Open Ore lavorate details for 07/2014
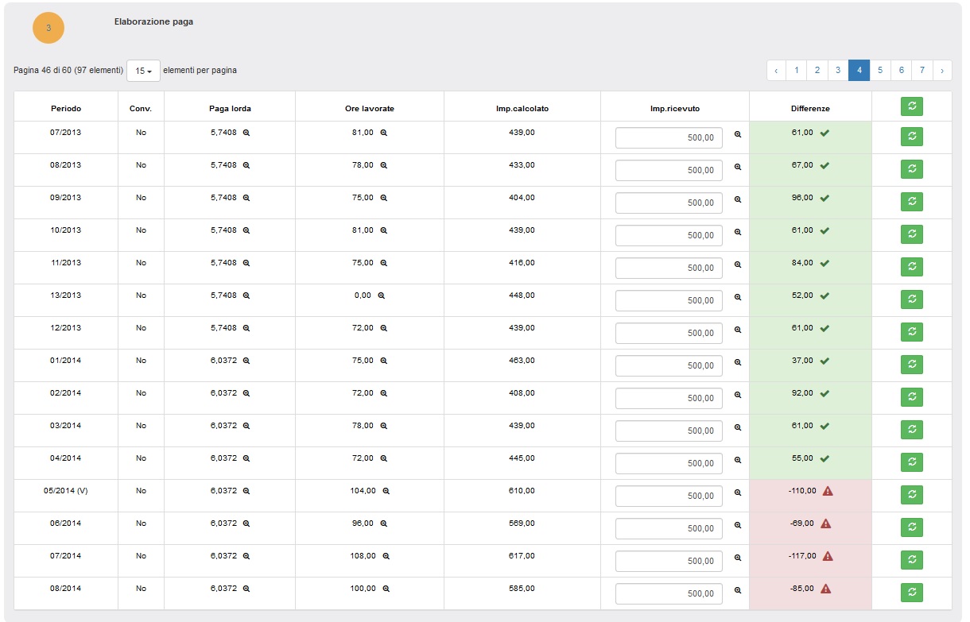 pos(386,556)
